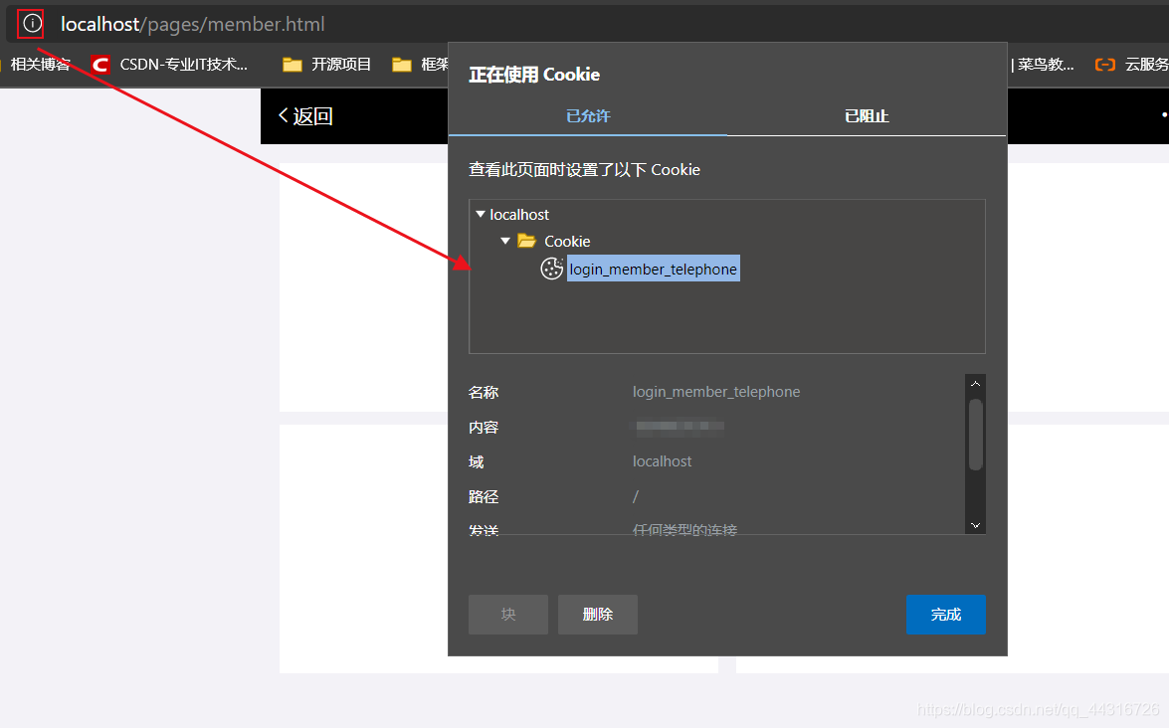The width and height of the screenshot is (1169, 728).
Task: Click the scroll up arrow in details
Action: coord(975,383)
